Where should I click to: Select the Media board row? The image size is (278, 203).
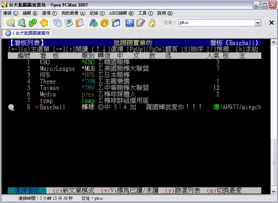(134, 94)
